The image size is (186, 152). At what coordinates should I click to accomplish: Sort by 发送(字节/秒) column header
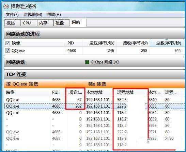tap(99, 43)
